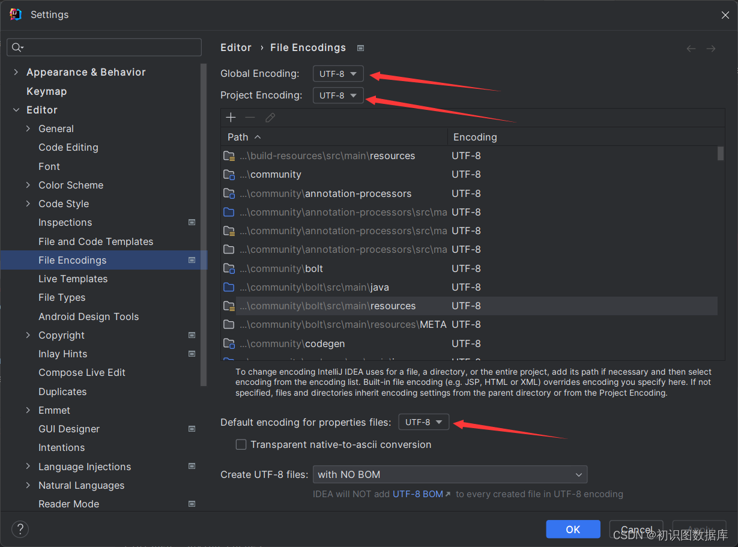Open File and Code Templates page
This screenshot has height=547, width=738.
[96, 241]
